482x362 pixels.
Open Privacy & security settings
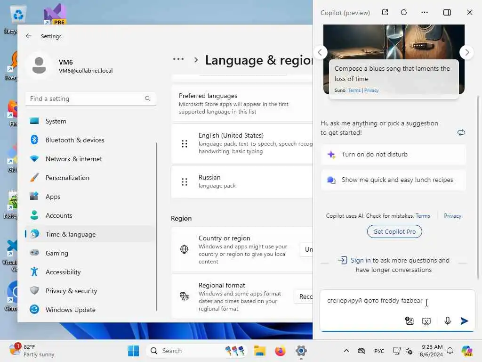(90, 291)
